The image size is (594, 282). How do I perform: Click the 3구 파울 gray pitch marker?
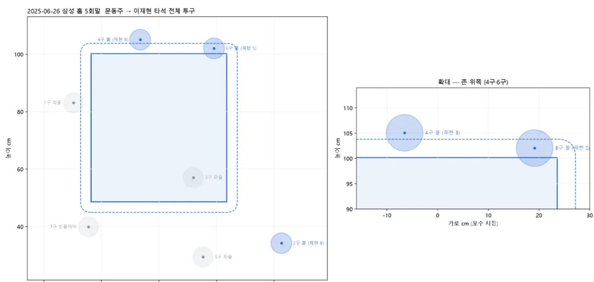coord(194,177)
